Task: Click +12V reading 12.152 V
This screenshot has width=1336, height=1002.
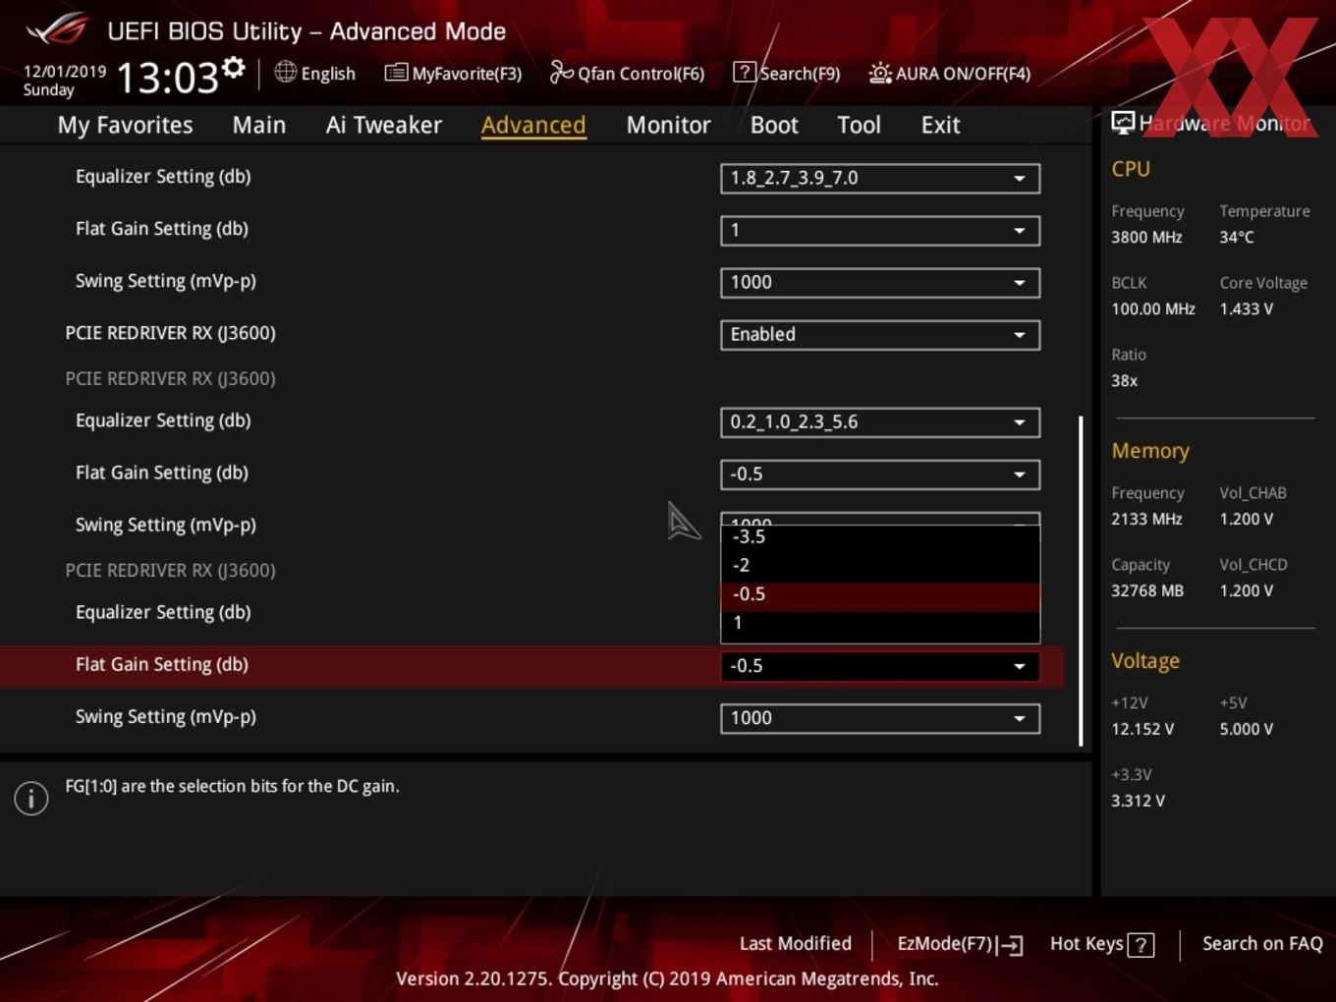Action: [1142, 729]
